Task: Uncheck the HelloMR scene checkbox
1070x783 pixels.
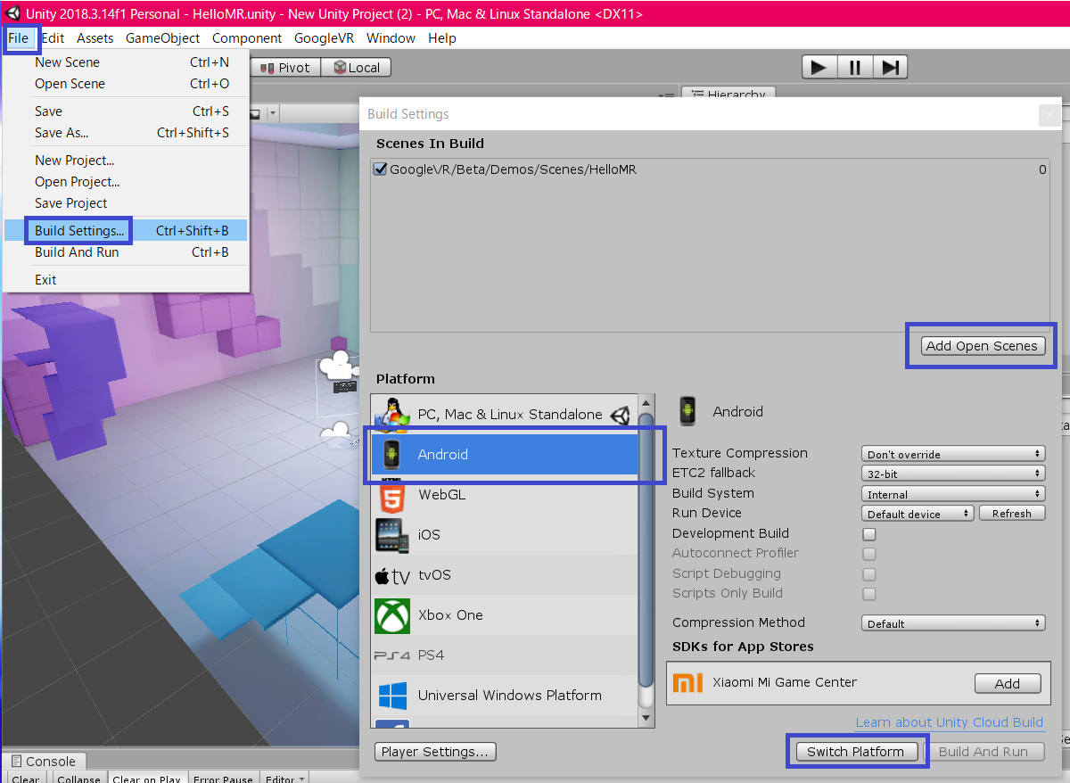Action: point(381,169)
